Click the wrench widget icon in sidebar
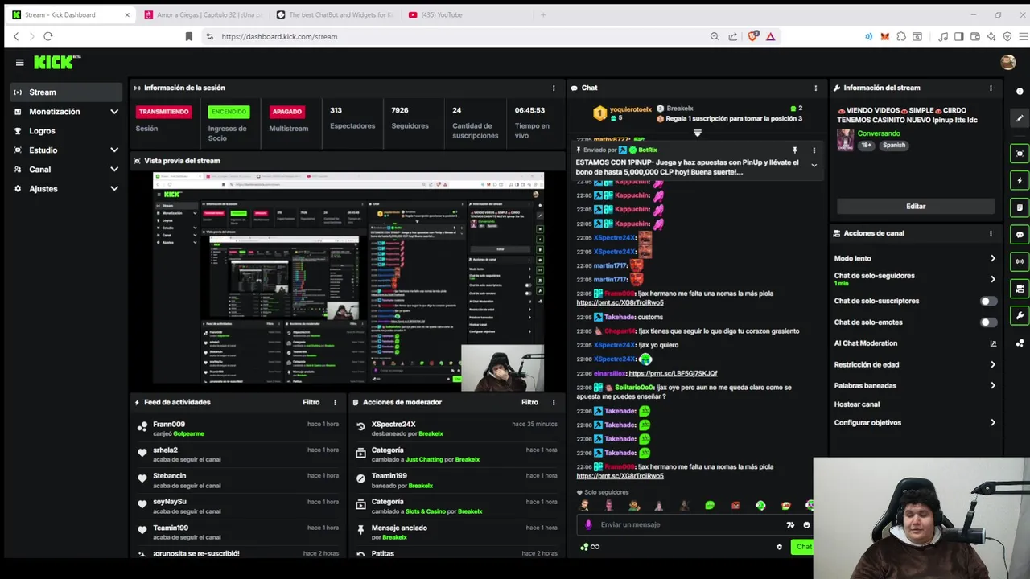 click(x=1020, y=315)
